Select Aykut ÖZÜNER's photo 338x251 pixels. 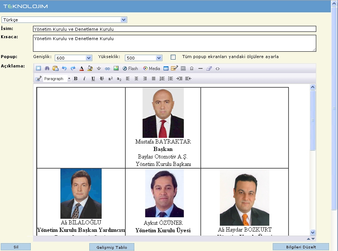click(x=164, y=193)
